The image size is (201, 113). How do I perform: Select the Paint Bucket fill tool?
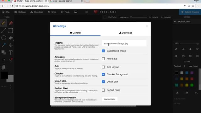click(x=11, y=38)
